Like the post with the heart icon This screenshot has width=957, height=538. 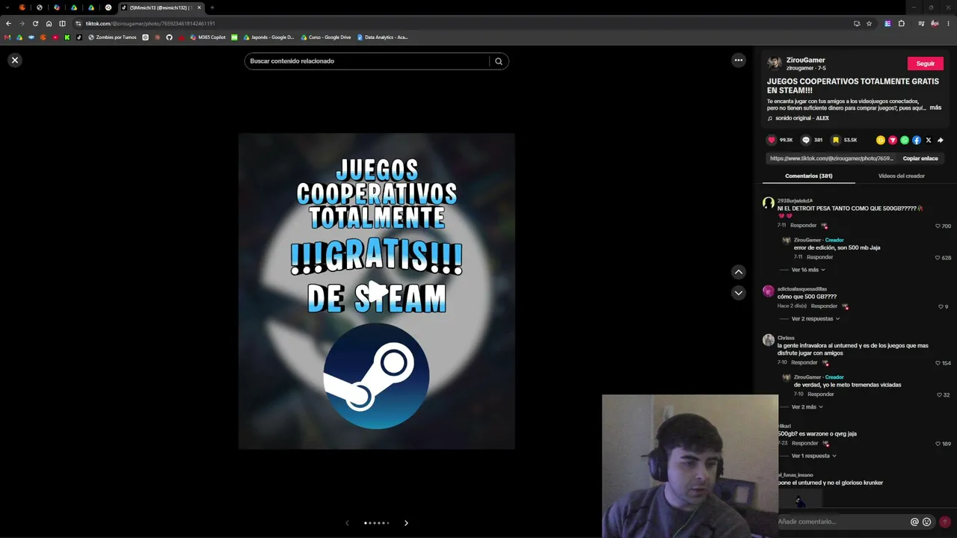[x=772, y=140]
